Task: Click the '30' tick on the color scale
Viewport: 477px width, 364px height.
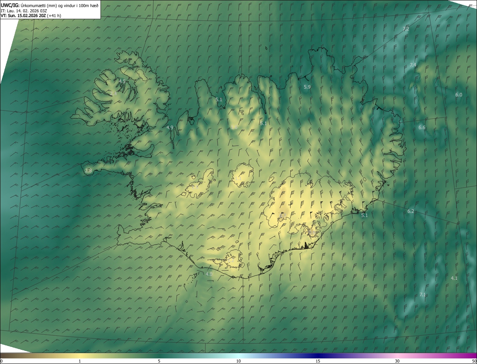Action: point(397,361)
